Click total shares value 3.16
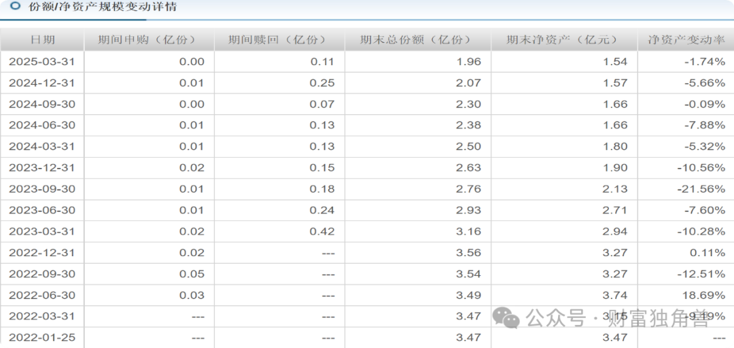 468,231
